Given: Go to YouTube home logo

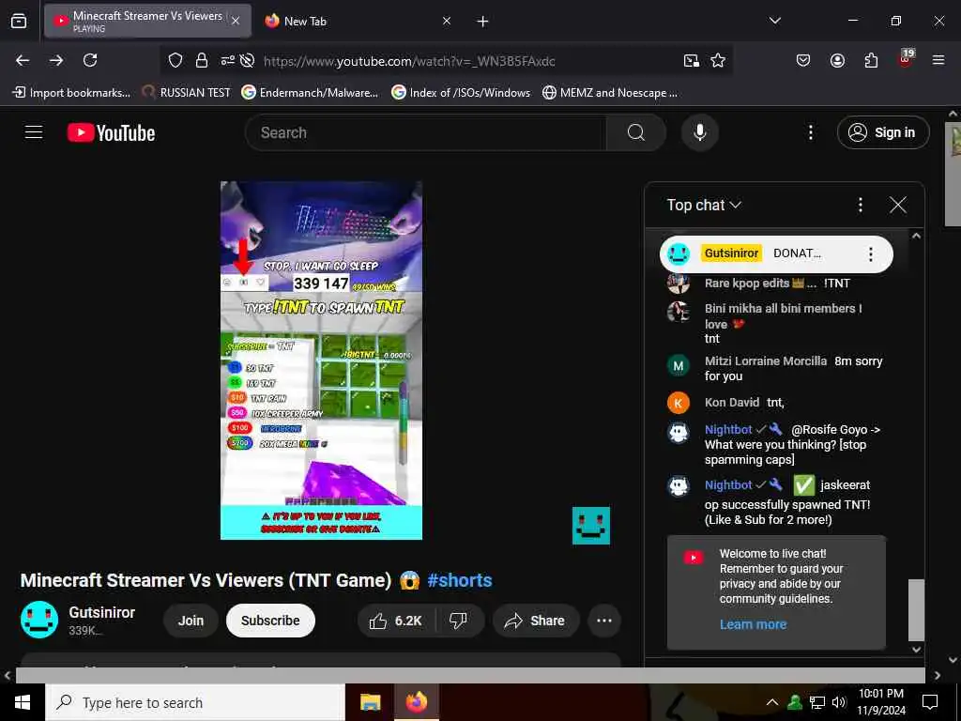Looking at the screenshot, I should 111,132.
